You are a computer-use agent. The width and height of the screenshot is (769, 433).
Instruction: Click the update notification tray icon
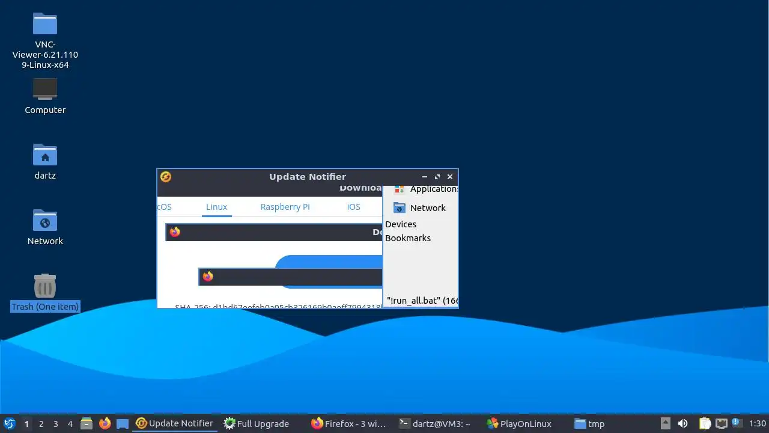pyautogui.click(x=735, y=423)
